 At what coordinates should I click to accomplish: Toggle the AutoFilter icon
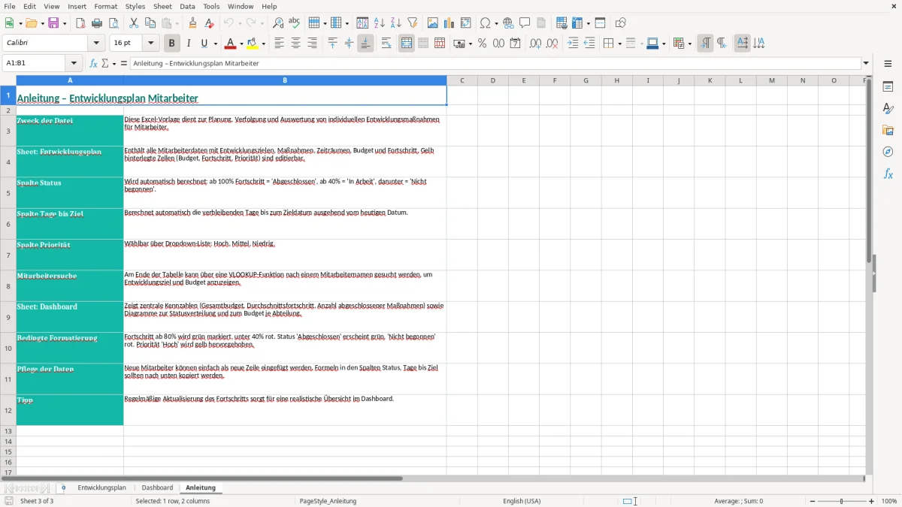click(x=413, y=23)
